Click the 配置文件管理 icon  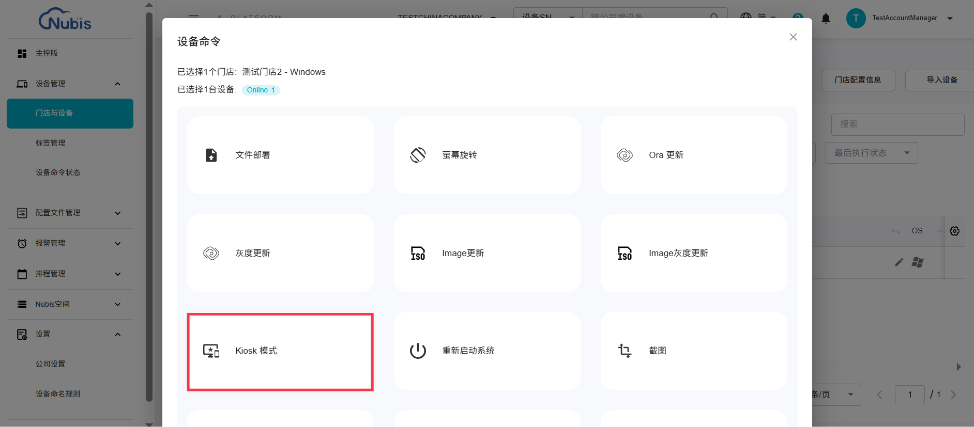[22, 213]
